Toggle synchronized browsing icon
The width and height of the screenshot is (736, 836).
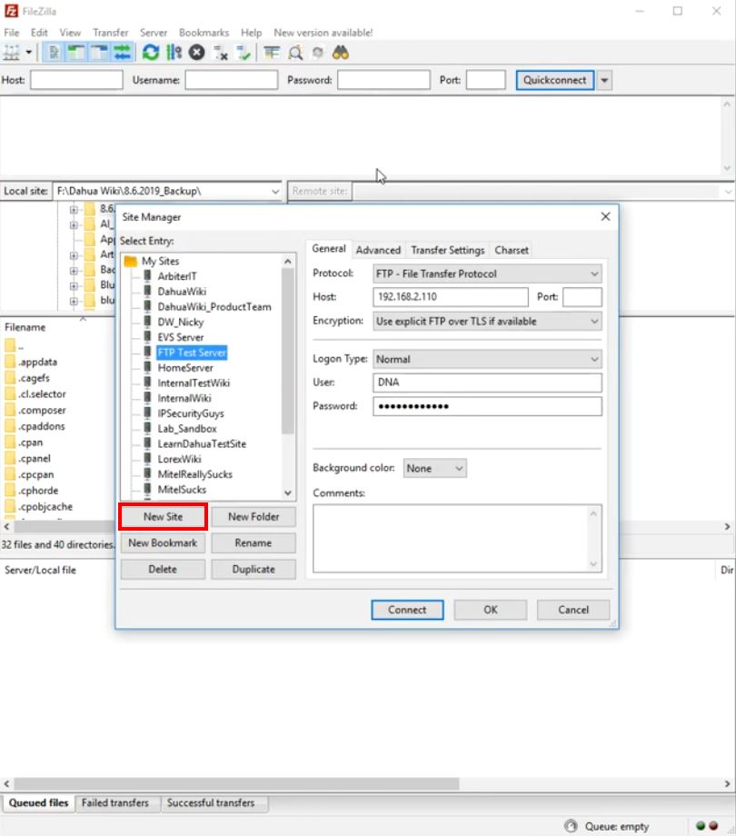click(x=318, y=53)
